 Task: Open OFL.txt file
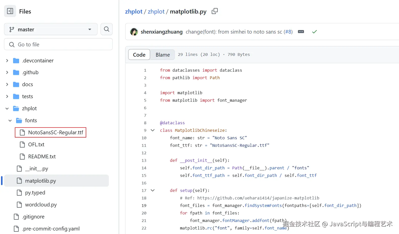pos(36,145)
